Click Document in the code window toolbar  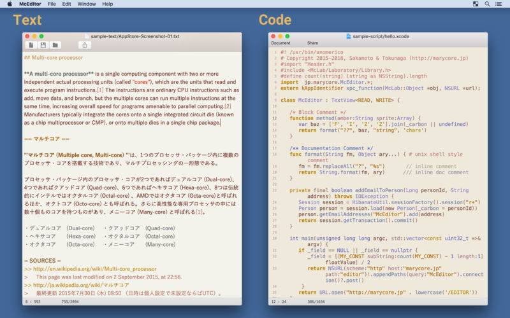[280, 43]
